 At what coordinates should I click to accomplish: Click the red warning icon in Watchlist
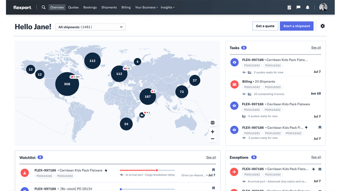click(x=25, y=173)
